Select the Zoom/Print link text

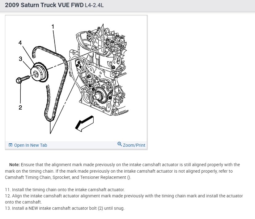point(134,145)
